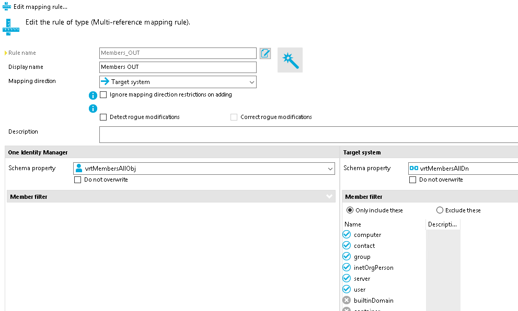Open the rule wizard with the magic wand icon
The width and height of the screenshot is (518, 311).
pos(290,59)
